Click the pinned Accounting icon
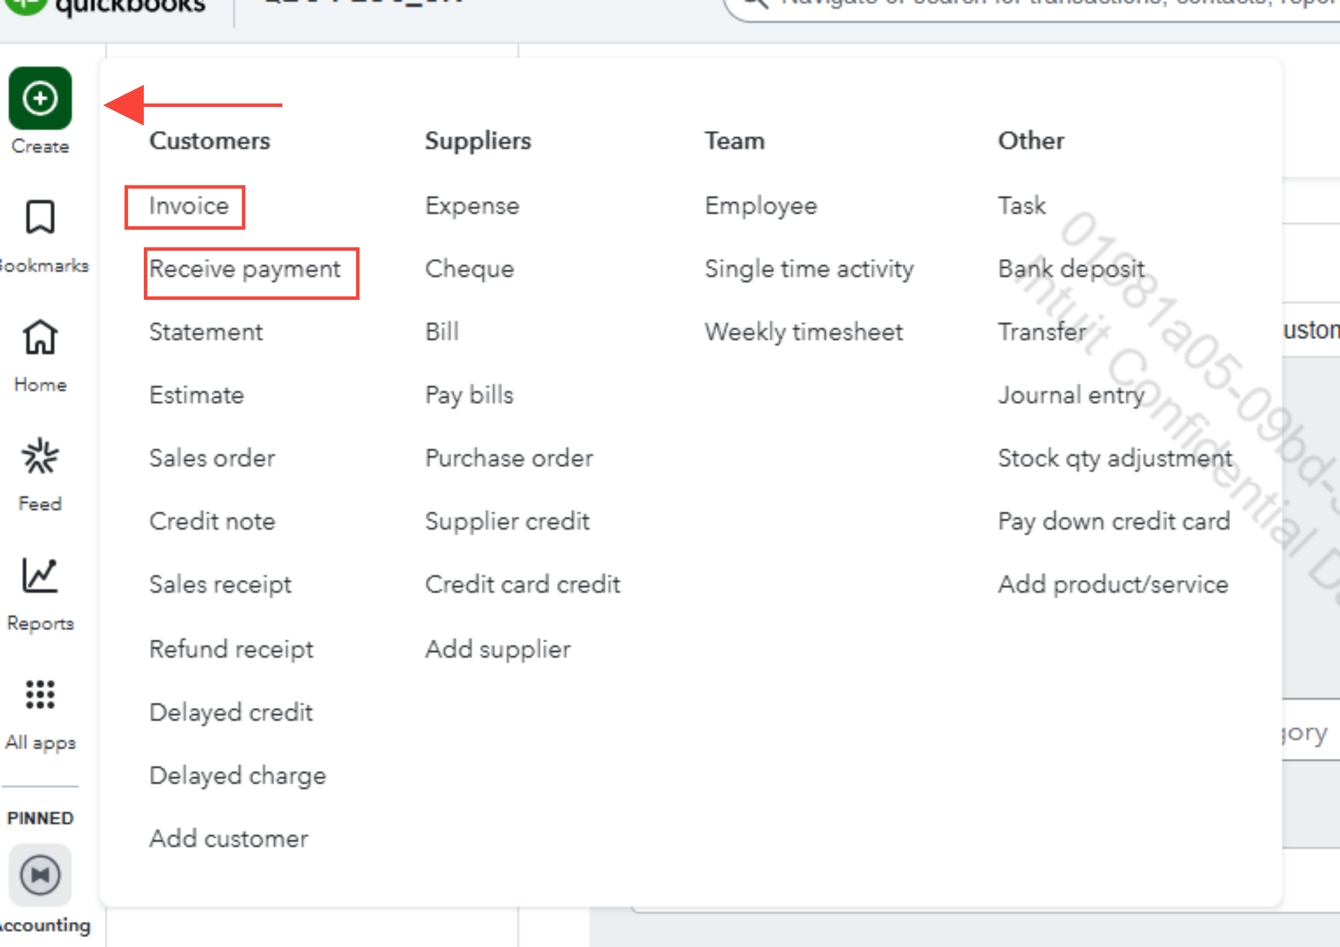 pyautogui.click(x=40, y=875)
